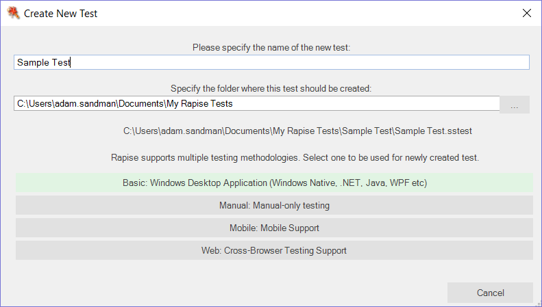This screenshot has width=542, height=307.
Task: Close the Create New Test dialog
Action: (526, 13)
